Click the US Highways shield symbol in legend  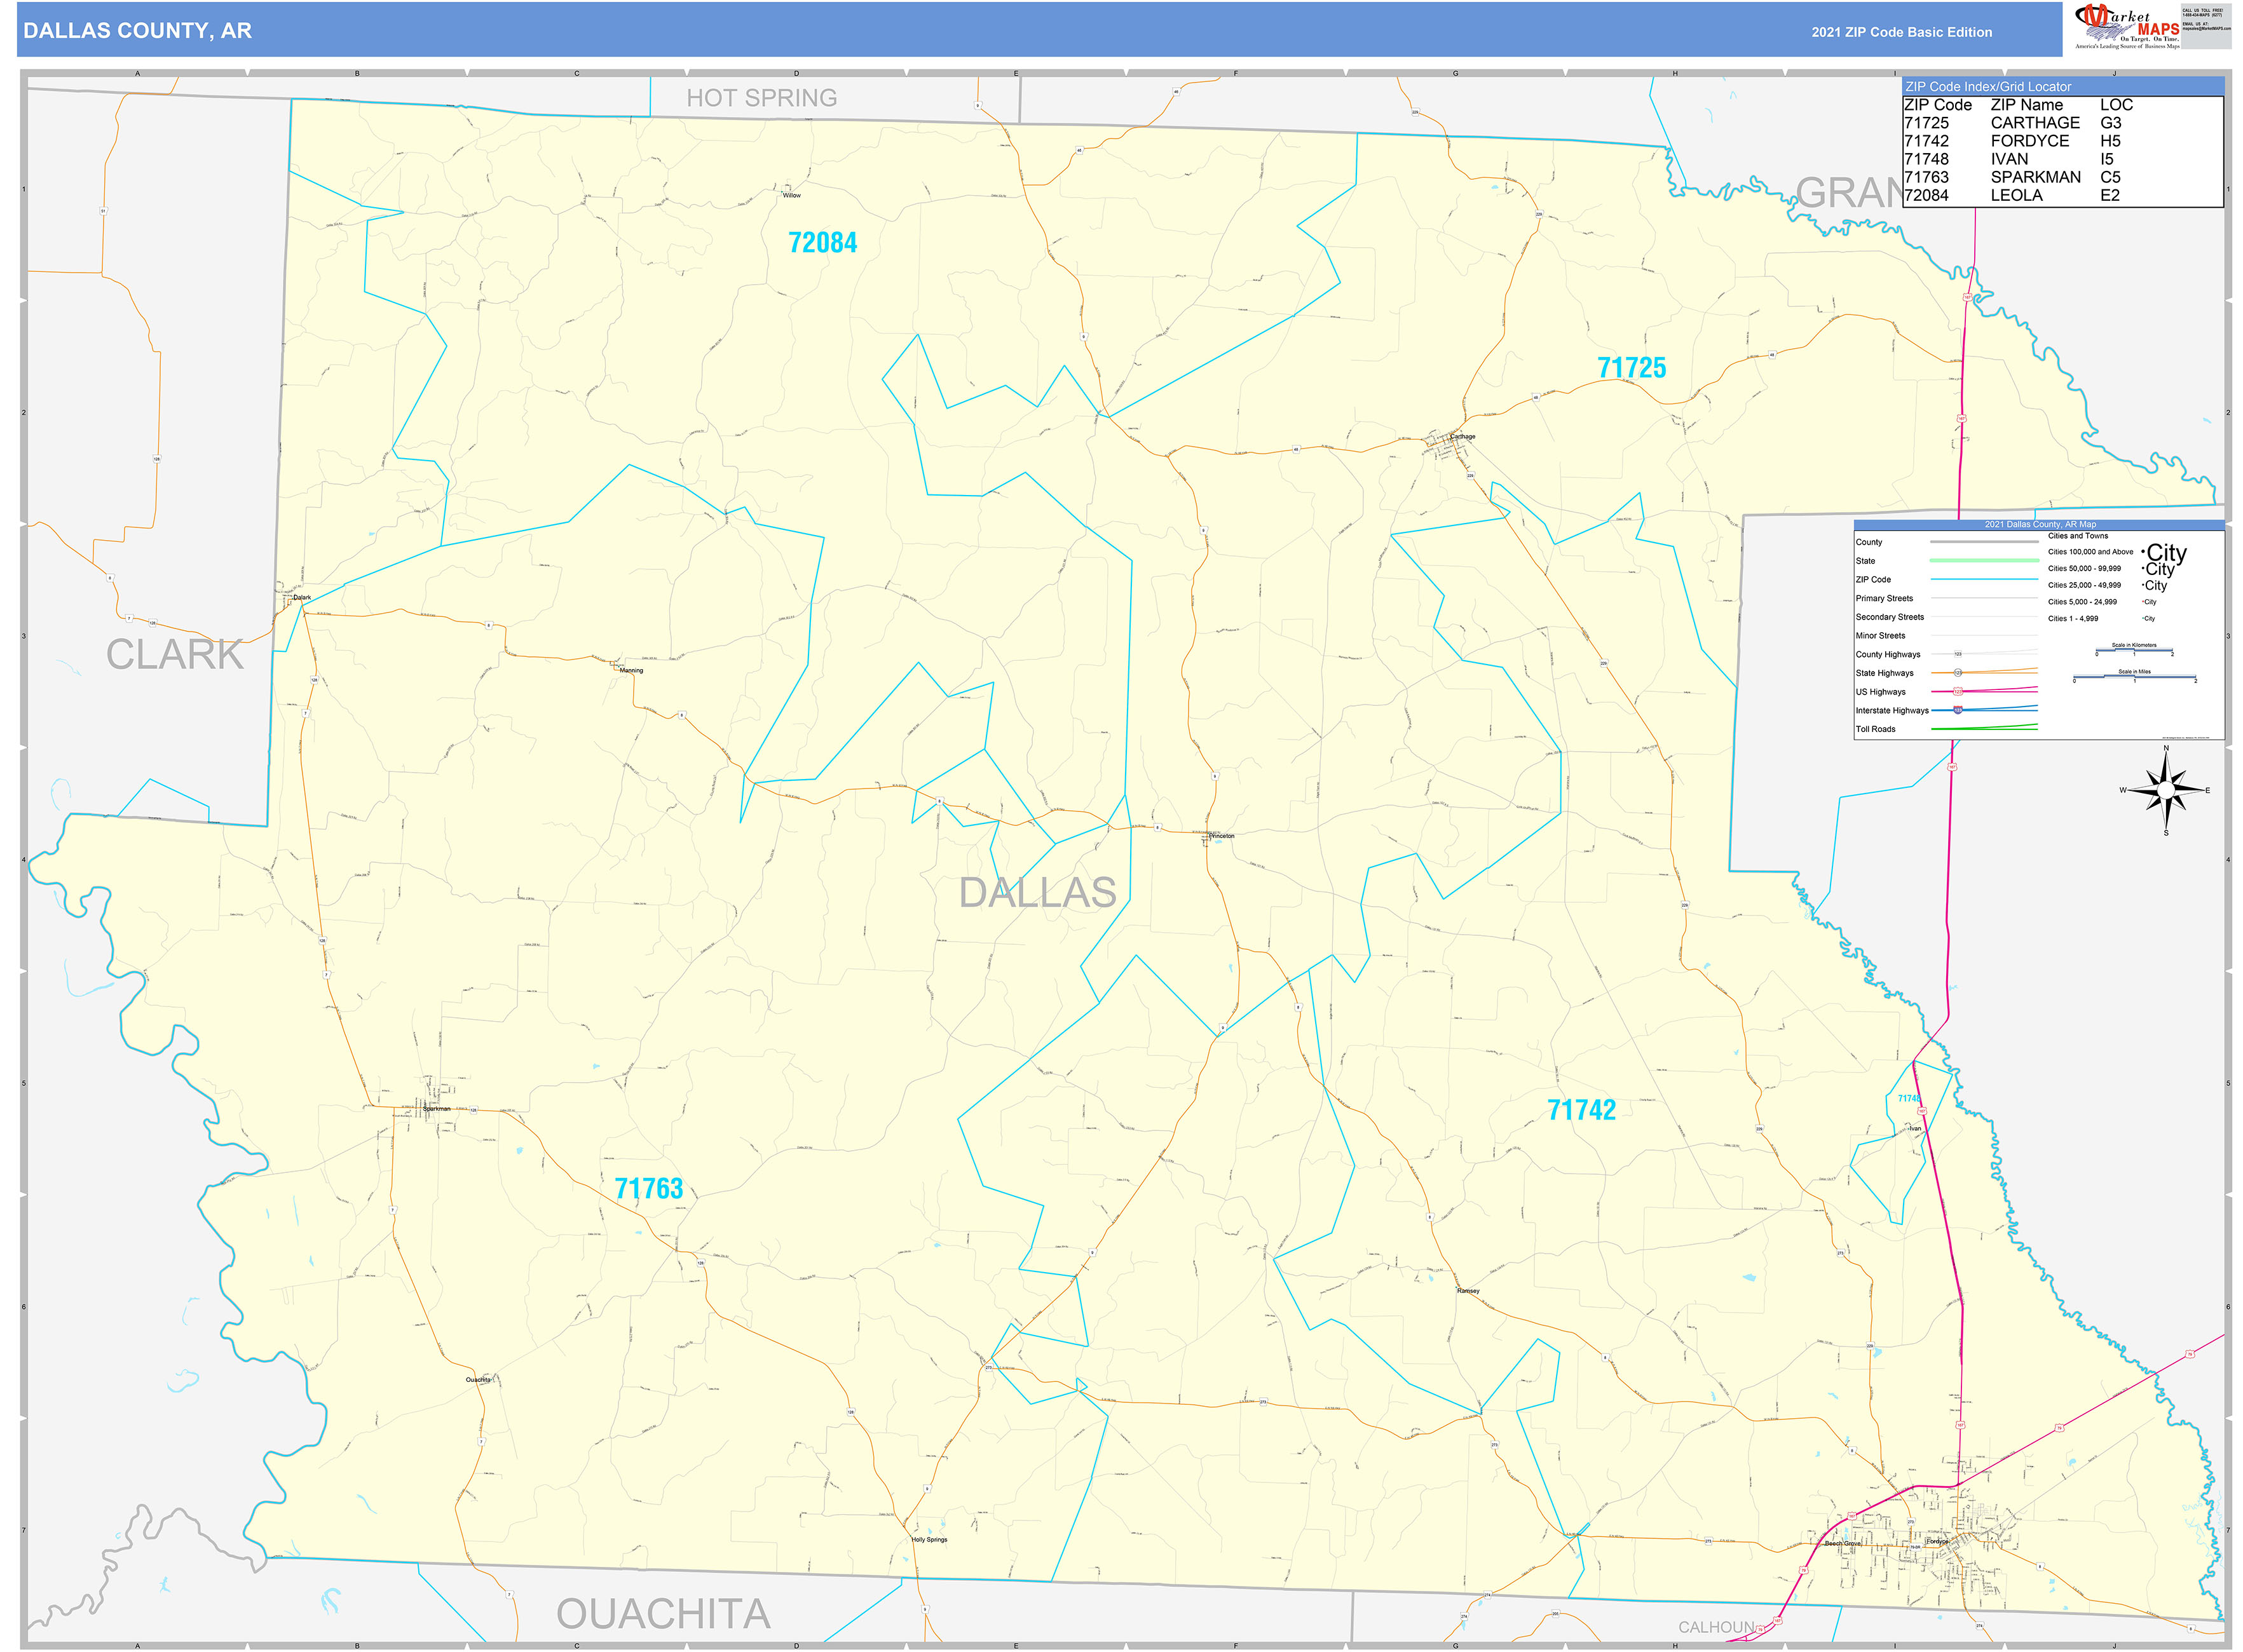[x=1958, y=691]
